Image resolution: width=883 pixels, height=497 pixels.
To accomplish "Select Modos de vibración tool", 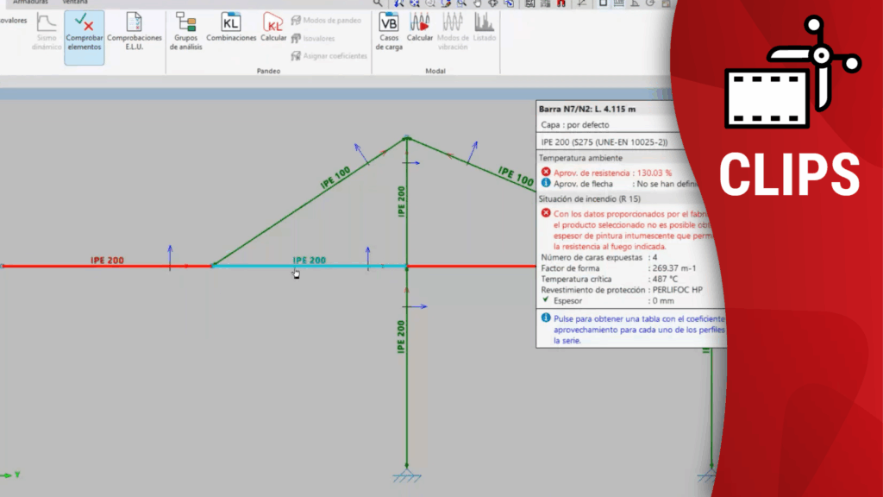I will pyautogui.click(x=453, y=33).
